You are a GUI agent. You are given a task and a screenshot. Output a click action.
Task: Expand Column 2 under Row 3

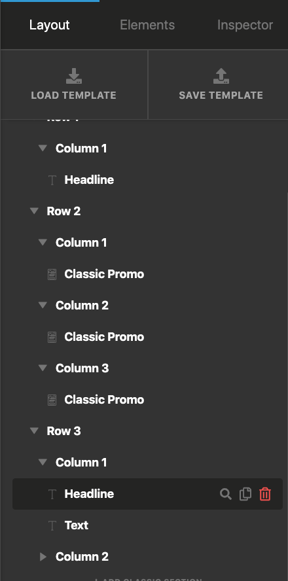[x=43, y=557]
